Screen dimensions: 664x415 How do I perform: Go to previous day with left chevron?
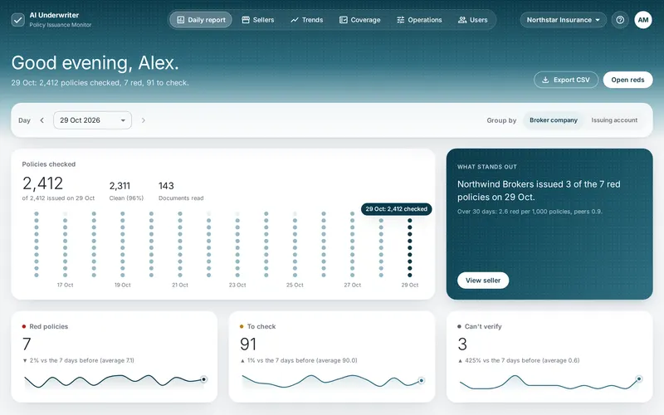[x=42, y=120]
